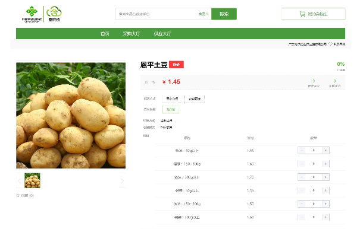Click the potato thumbnail image
The height and width of the screenshot is (229, 357).
pos(32,180)
